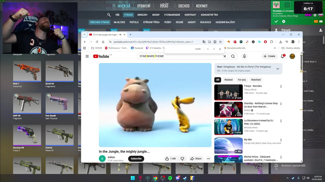The height and width of the screenshot is (182, 325).
Task: Start YouTube voice search with the microphone
Action: click(244, 56)
